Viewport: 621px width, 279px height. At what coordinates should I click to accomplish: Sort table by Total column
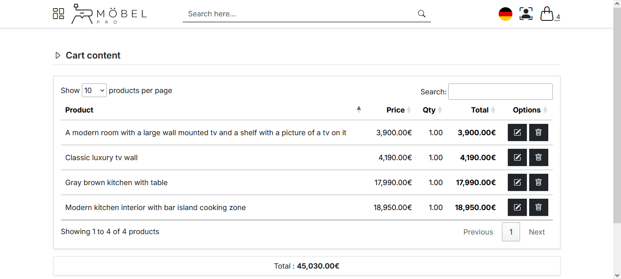480,110
